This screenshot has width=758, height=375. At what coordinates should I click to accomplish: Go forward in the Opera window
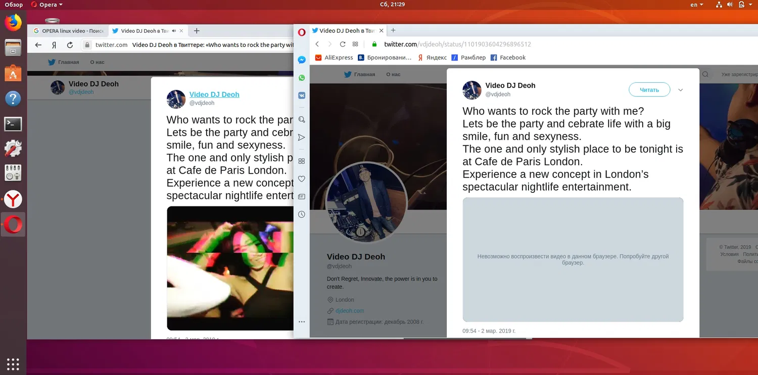click(329, 44)
